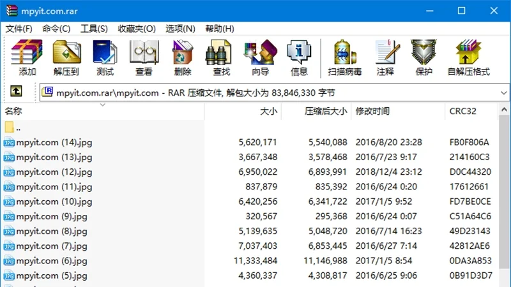Viewport: 511px width, 287px height.
Task: Click JPG icon of mpyit.com (14).jpg
Action: (9, 142)
